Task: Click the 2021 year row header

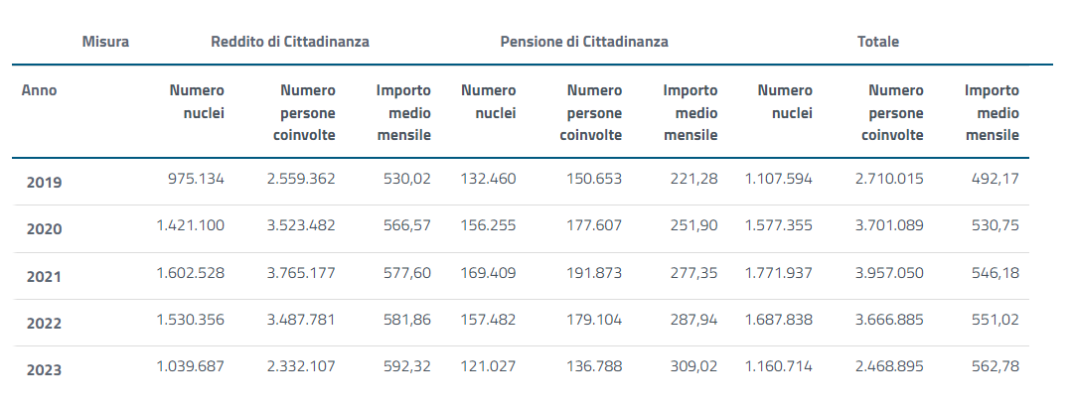Action: click(x=44, y=276)
